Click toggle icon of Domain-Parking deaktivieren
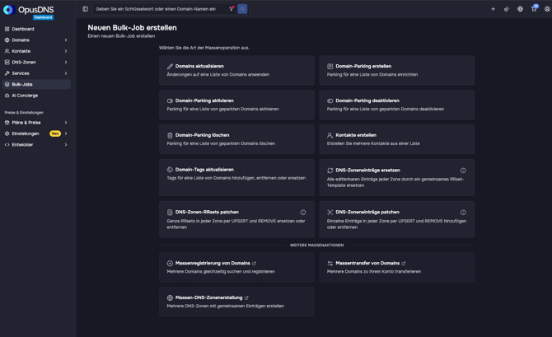 [x=330, y=101]
